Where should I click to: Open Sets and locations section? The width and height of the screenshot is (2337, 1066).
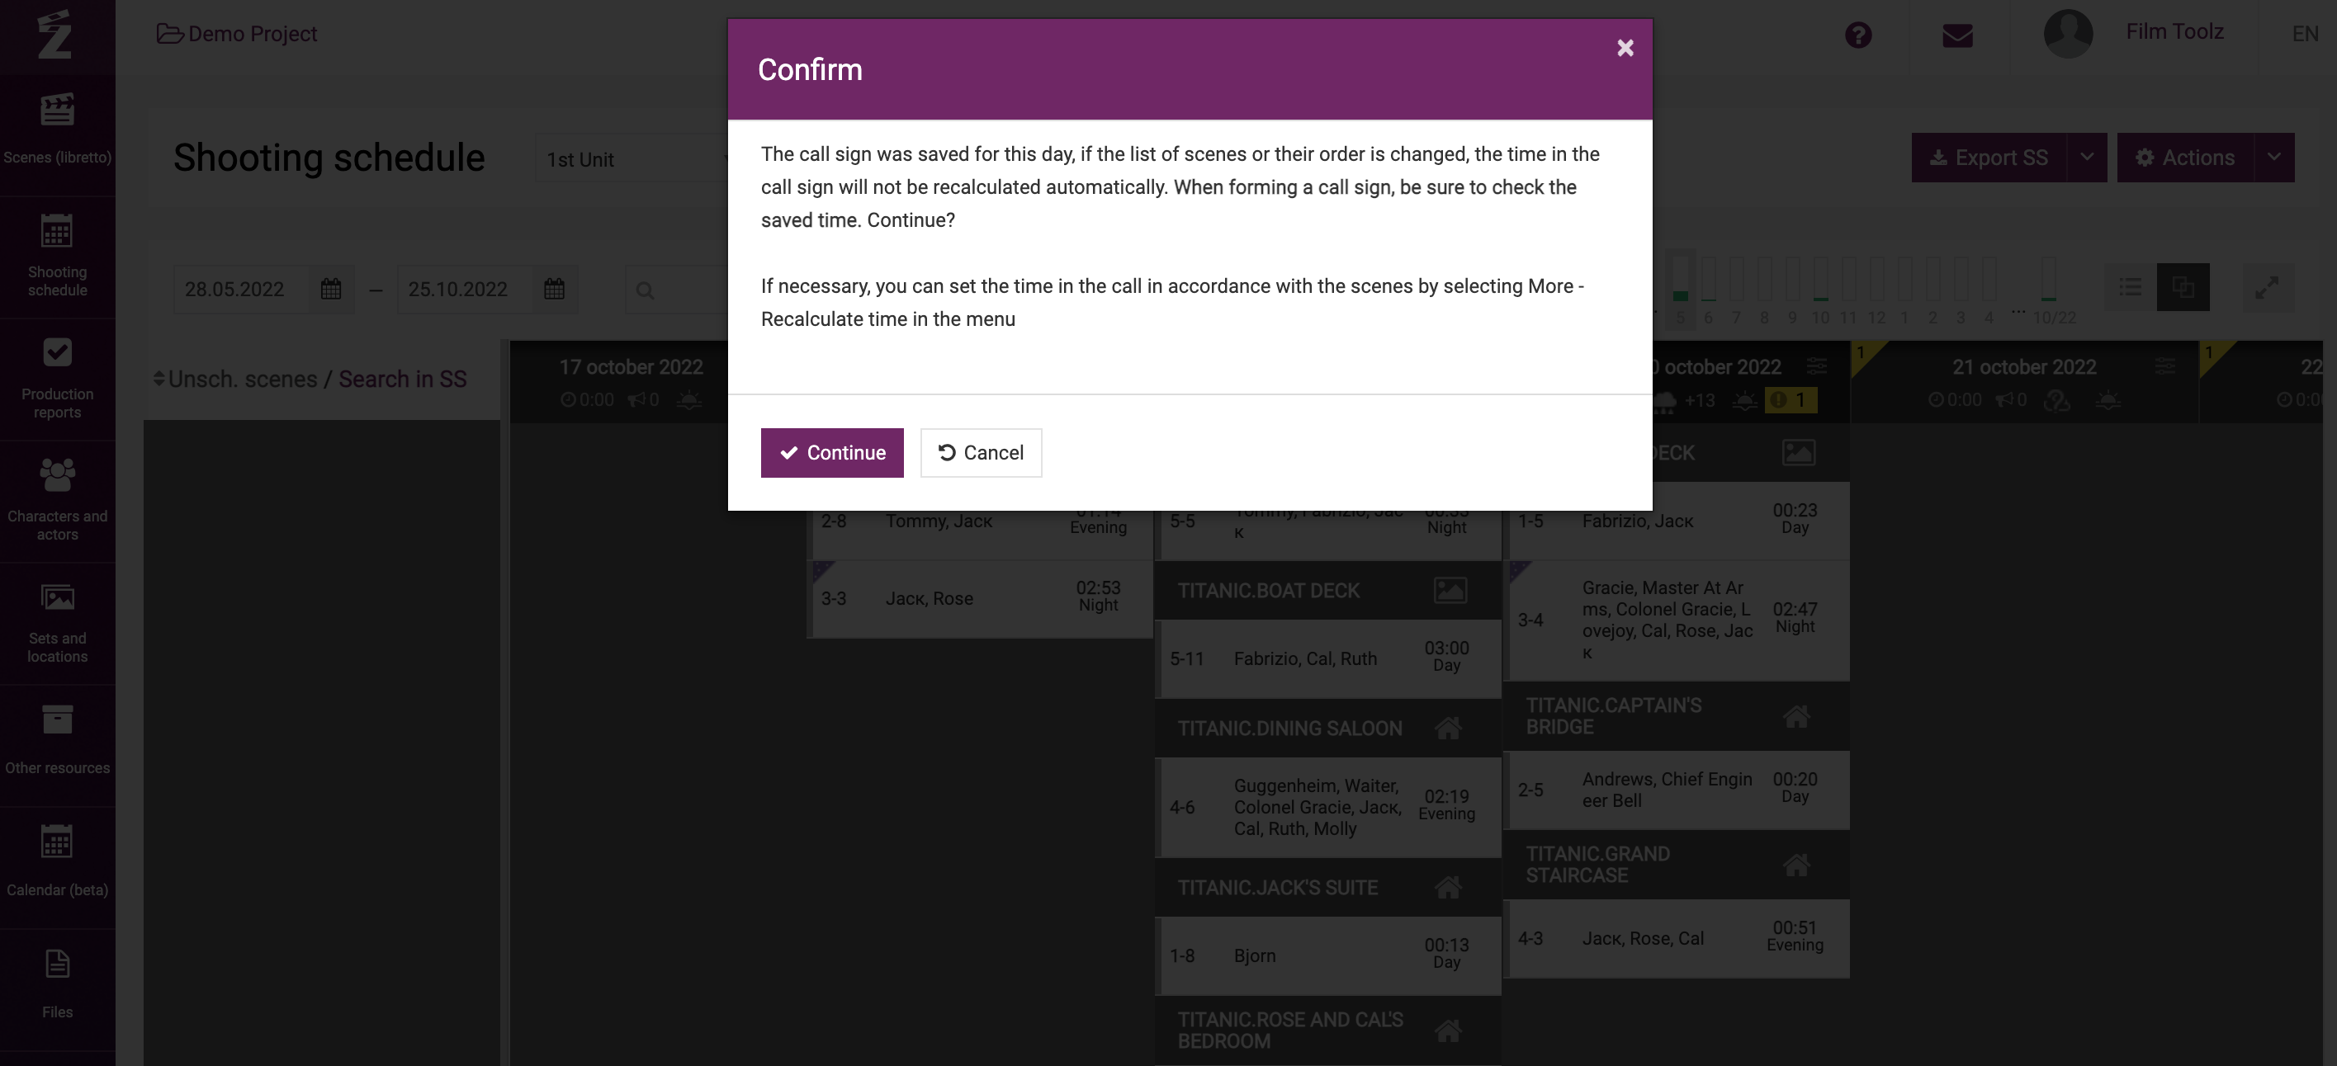[57, 623]
